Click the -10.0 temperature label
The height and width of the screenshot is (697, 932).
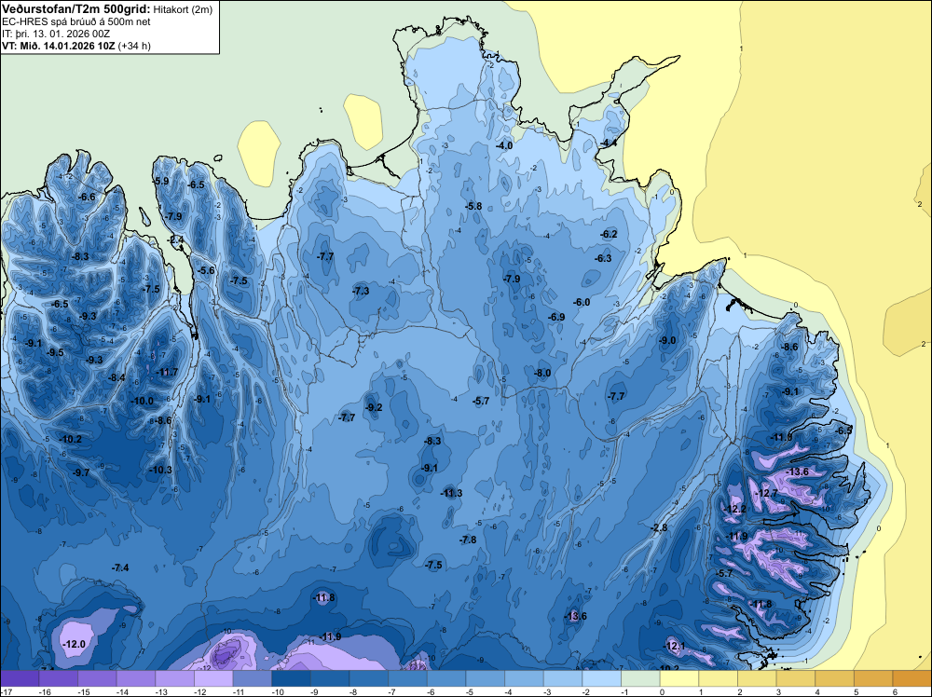pyautogui.click(x=142, y=401)
